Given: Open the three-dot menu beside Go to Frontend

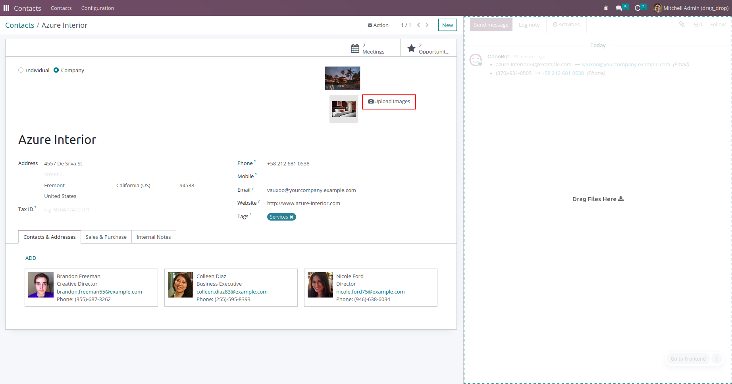Looking at the screenshot, I should [717, 359].
